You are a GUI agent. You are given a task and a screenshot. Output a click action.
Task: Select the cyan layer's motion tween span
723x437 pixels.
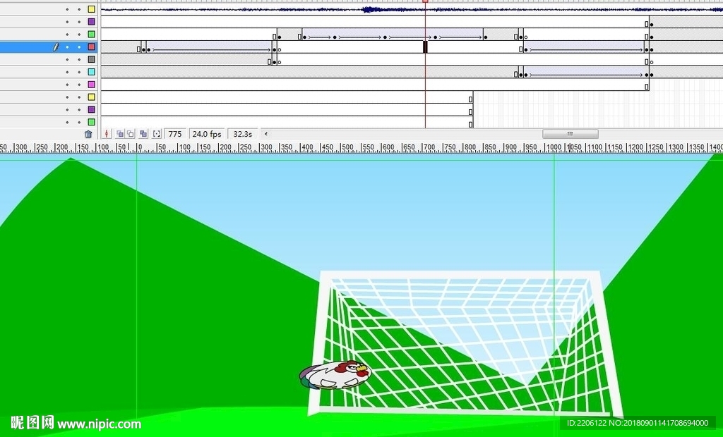(x=585, y=72)
